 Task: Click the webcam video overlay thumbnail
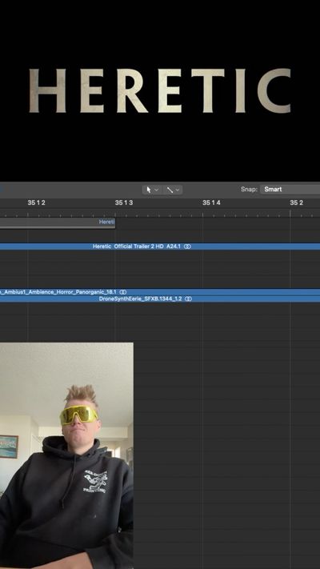pos(66,456)
